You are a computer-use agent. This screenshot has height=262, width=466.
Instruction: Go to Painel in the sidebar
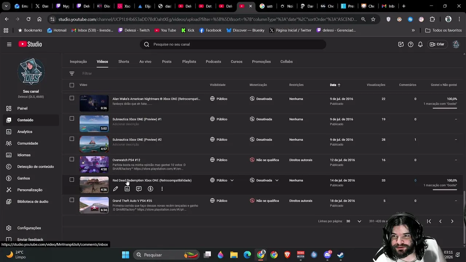click(x=31, y=108)
